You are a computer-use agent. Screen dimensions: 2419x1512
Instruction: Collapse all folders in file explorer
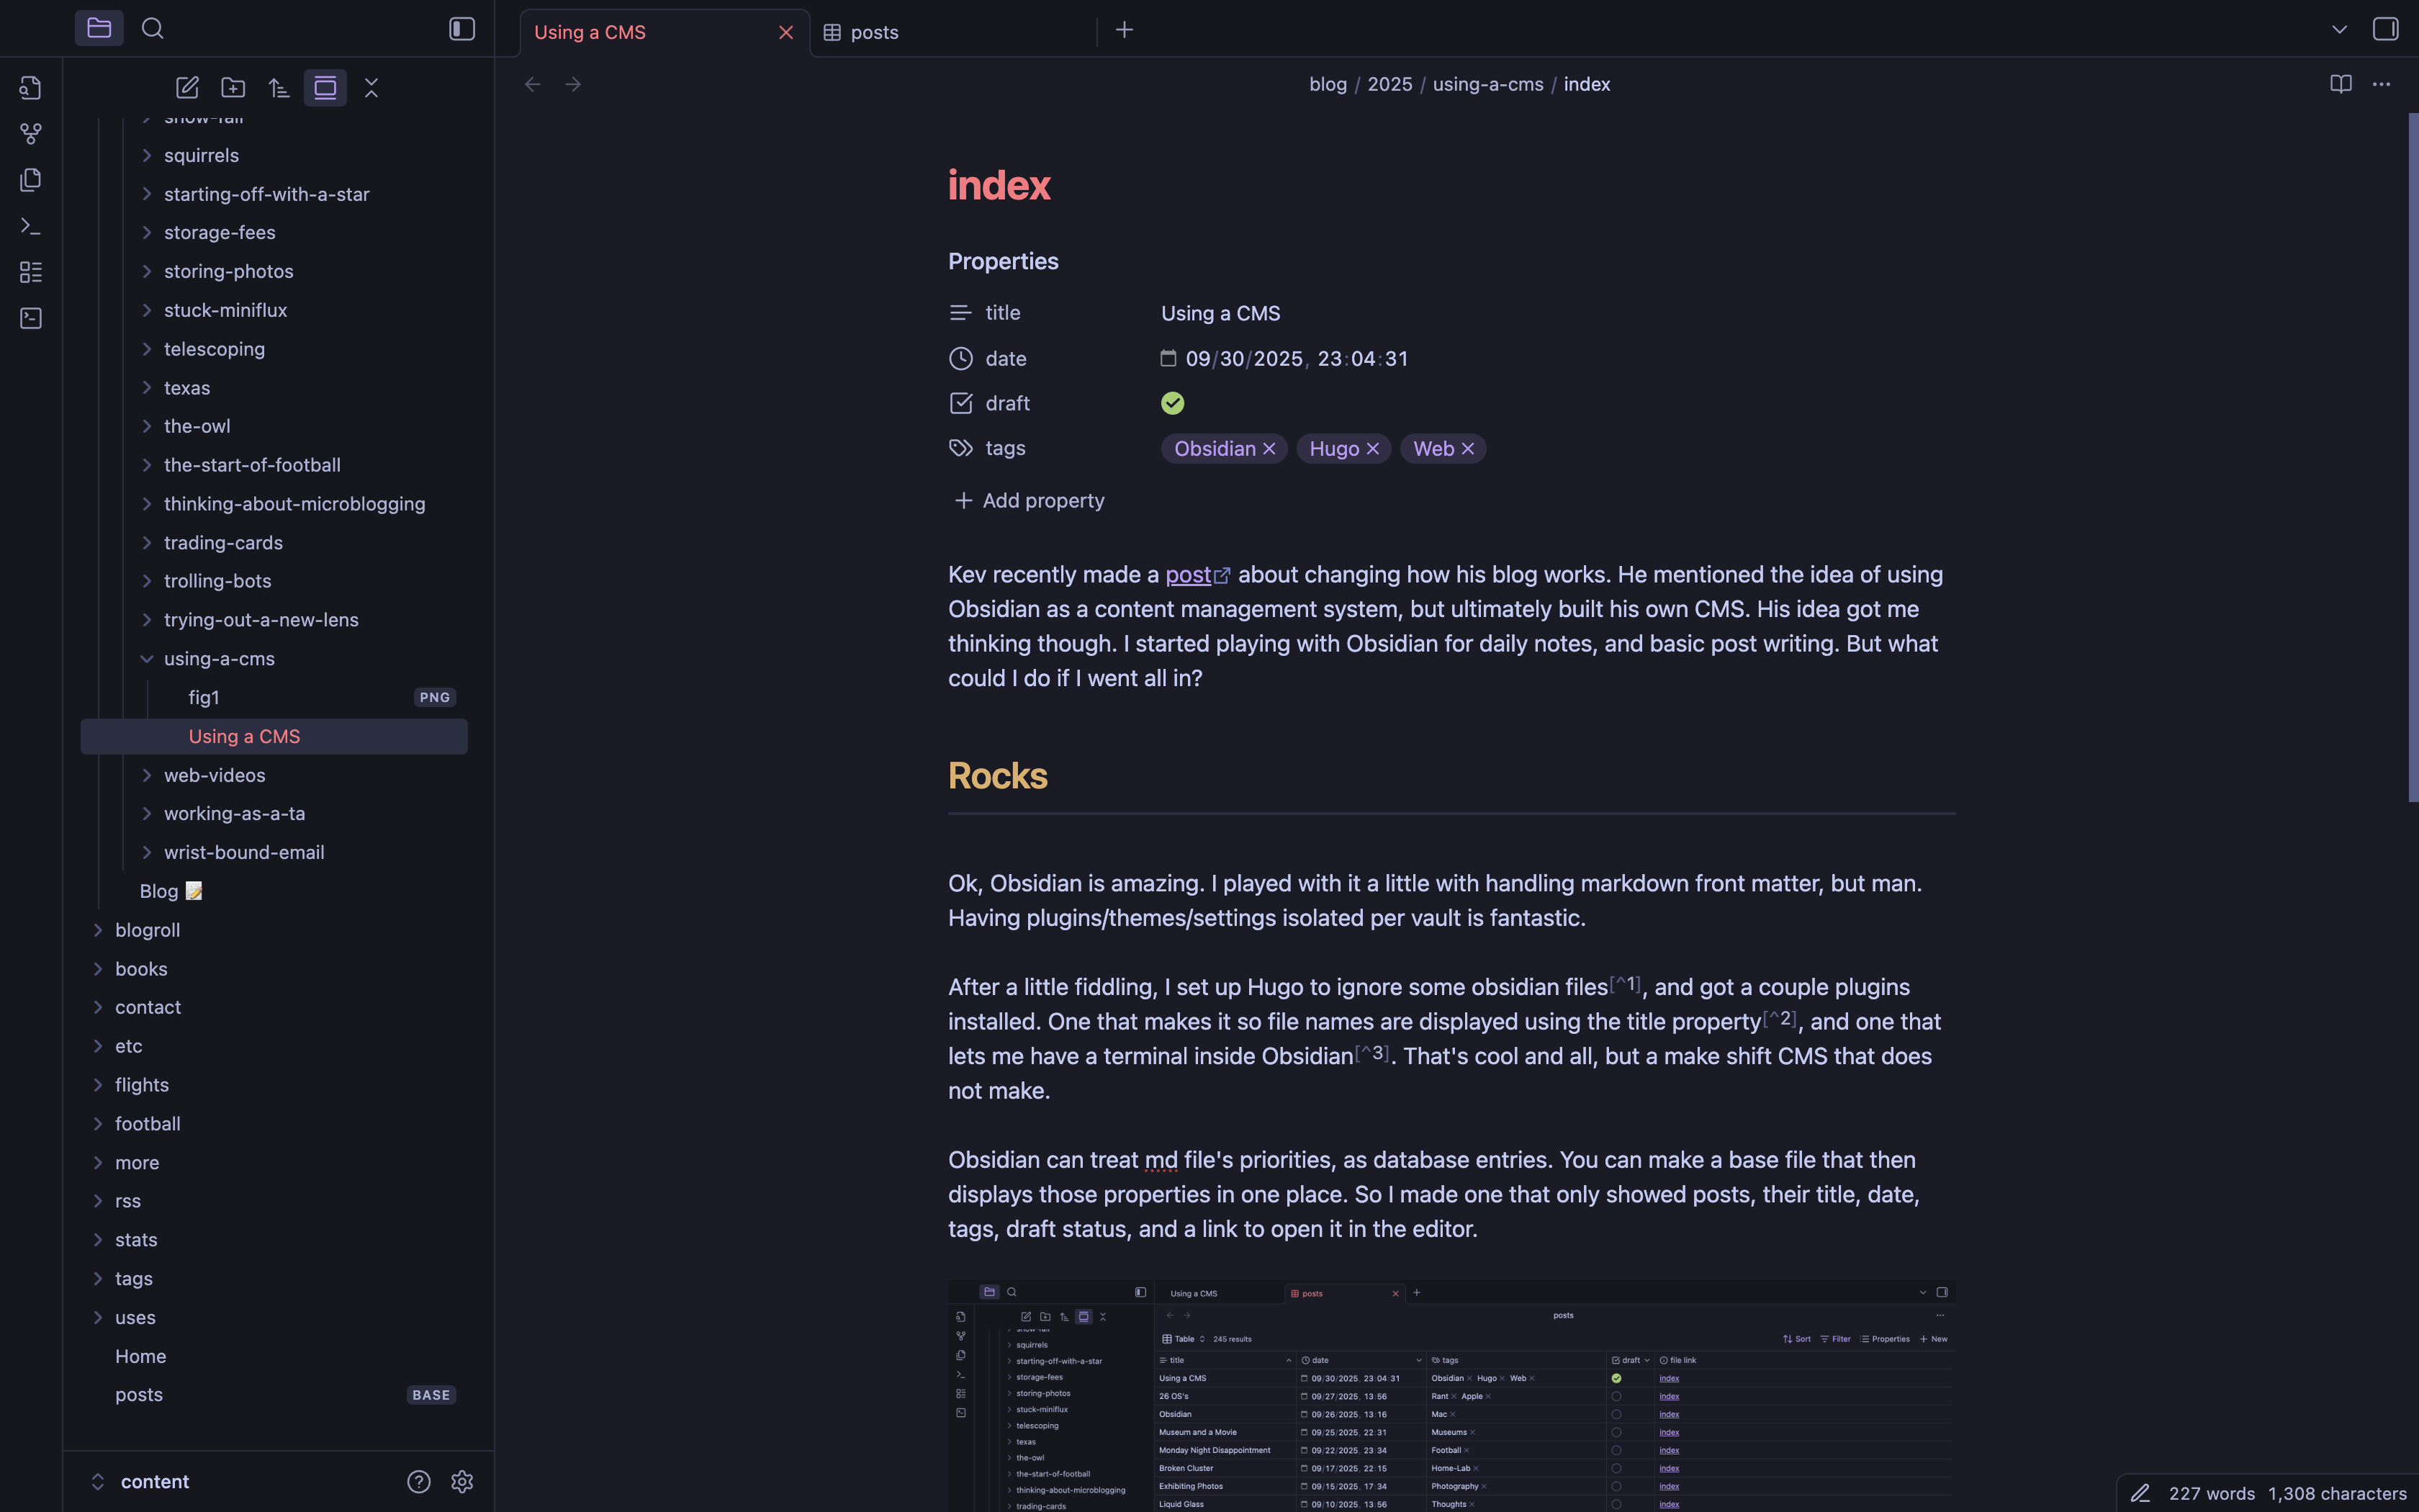(x=371, y=88)
